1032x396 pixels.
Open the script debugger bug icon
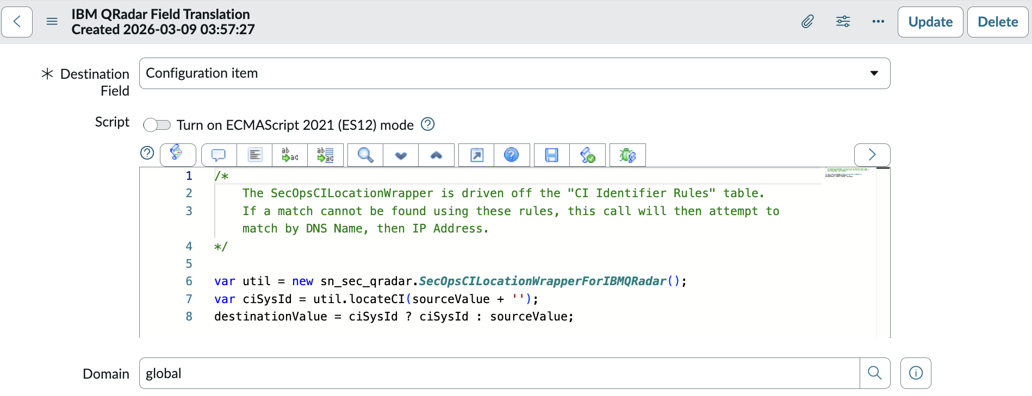point(627,155)
